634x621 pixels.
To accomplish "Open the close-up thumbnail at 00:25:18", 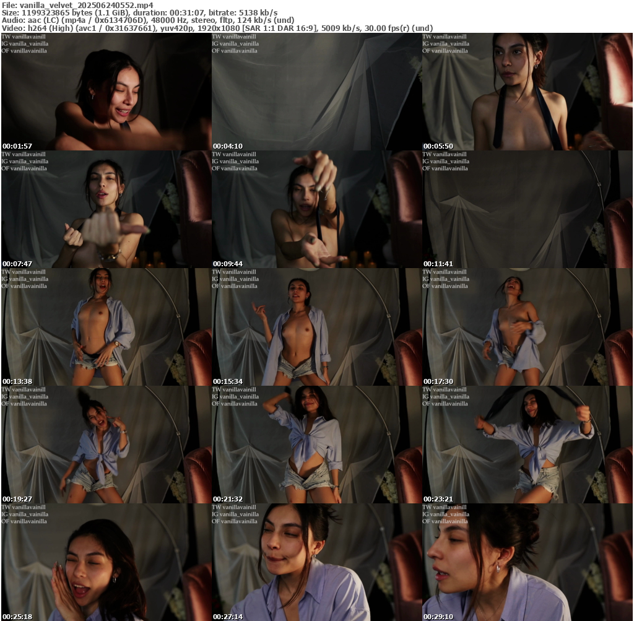I will (x=106, y=562).
